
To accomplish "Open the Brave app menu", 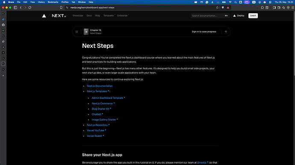I will pos(11,2).
